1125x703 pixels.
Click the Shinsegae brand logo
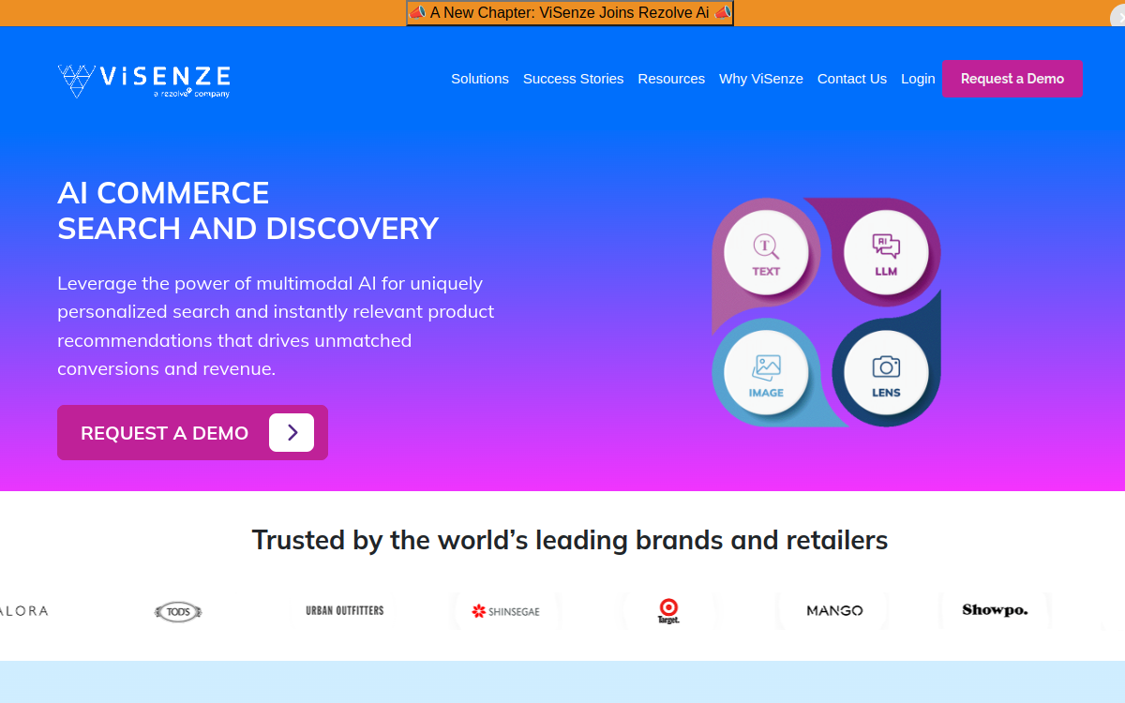click(506, 611)
